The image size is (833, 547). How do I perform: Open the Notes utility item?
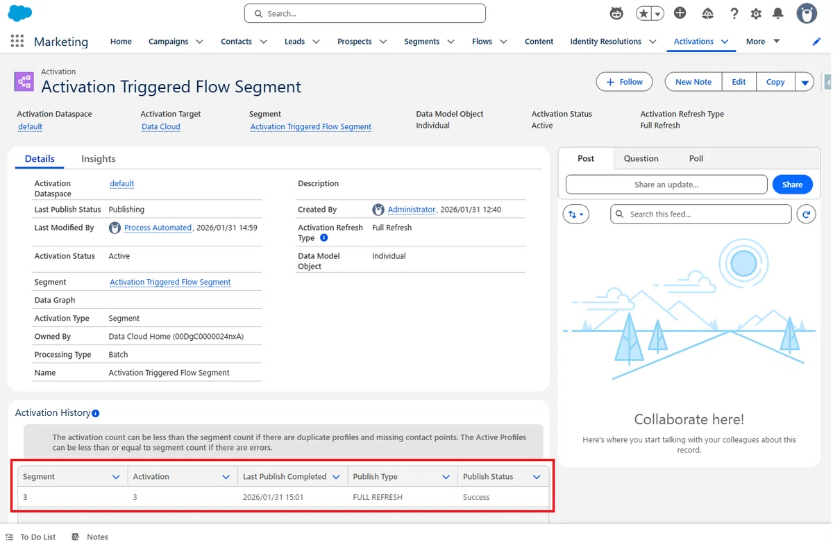90,537
